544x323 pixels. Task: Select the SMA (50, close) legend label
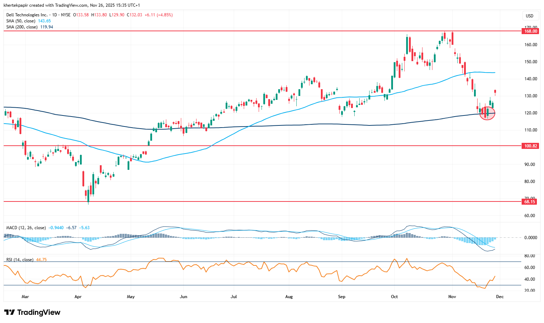click(x=21, y=21)
